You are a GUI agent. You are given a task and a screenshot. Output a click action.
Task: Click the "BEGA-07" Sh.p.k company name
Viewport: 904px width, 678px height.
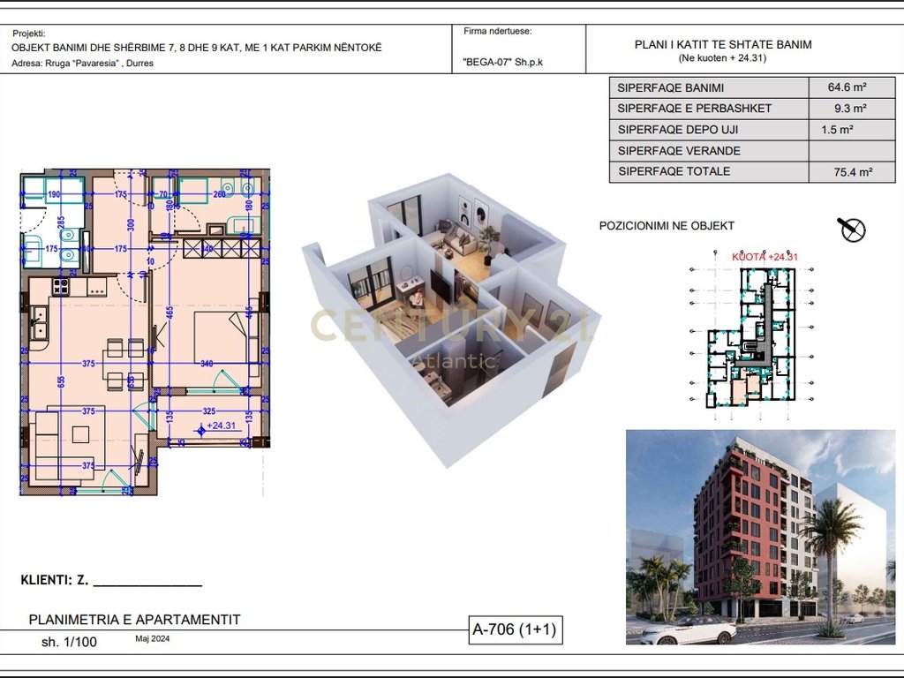(498, 64)
